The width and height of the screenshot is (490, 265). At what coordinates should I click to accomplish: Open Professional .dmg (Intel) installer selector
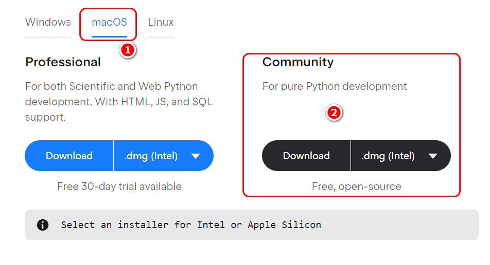point(151,156)
